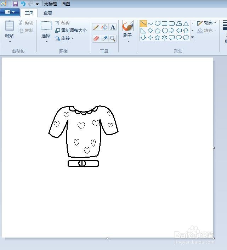Click the Copy (复制) button
Screen dimensions: 227x250
point(26,30)
